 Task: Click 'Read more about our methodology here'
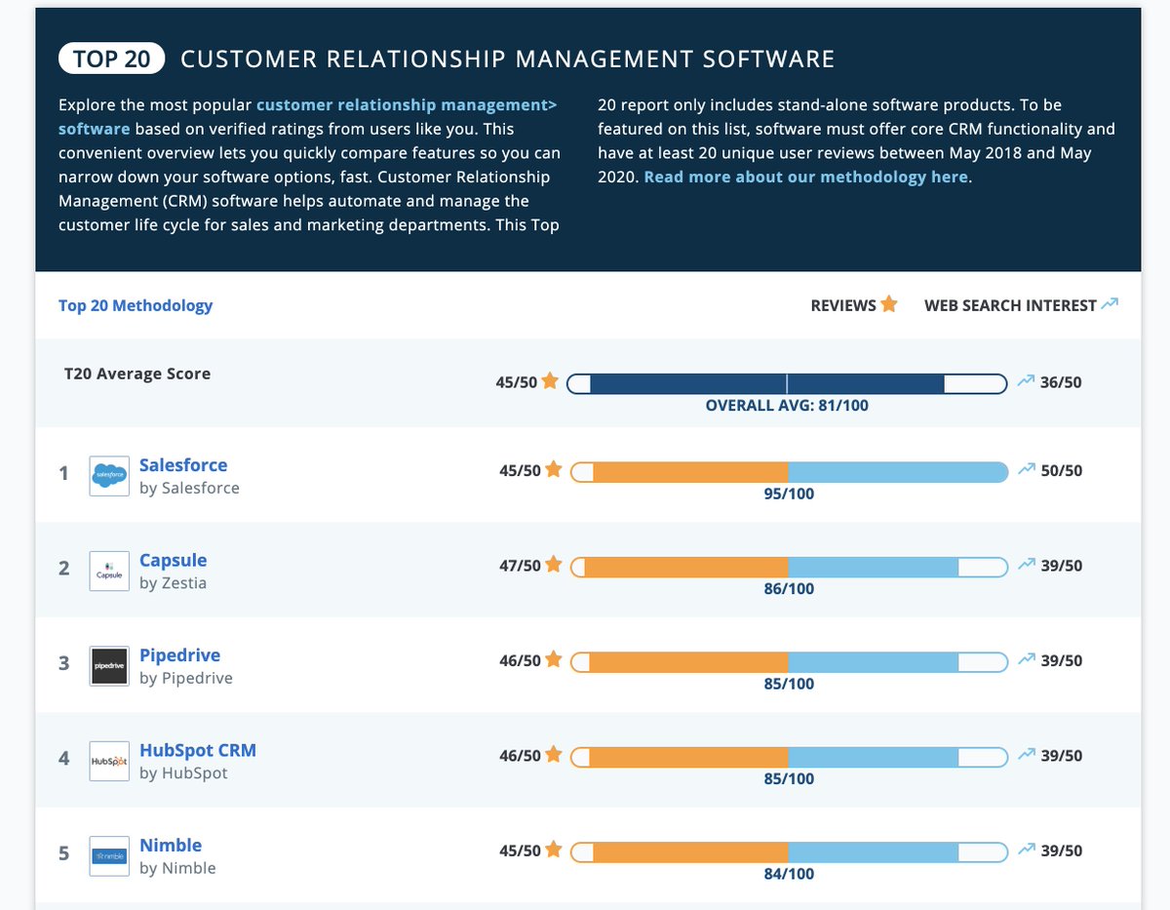pos(806,177)
